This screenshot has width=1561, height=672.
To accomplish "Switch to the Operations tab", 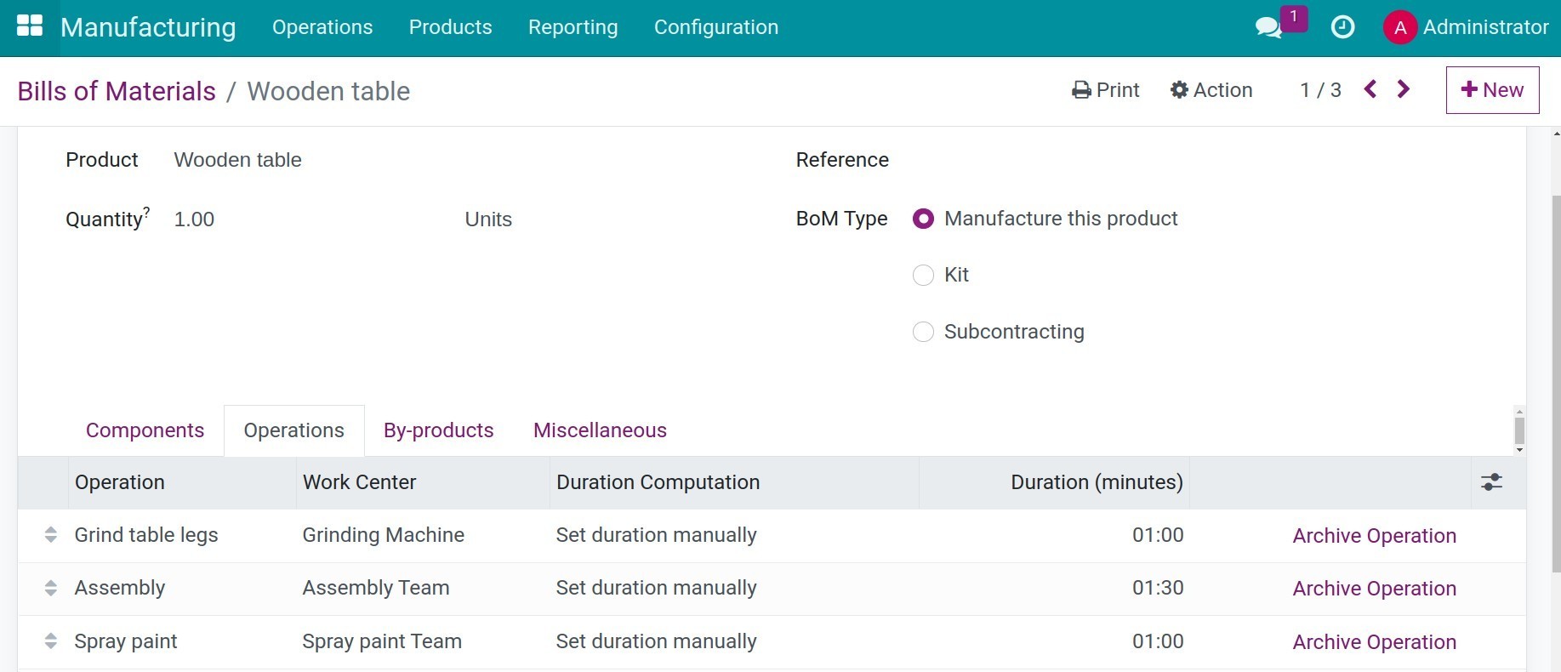I will coord(294,430).
